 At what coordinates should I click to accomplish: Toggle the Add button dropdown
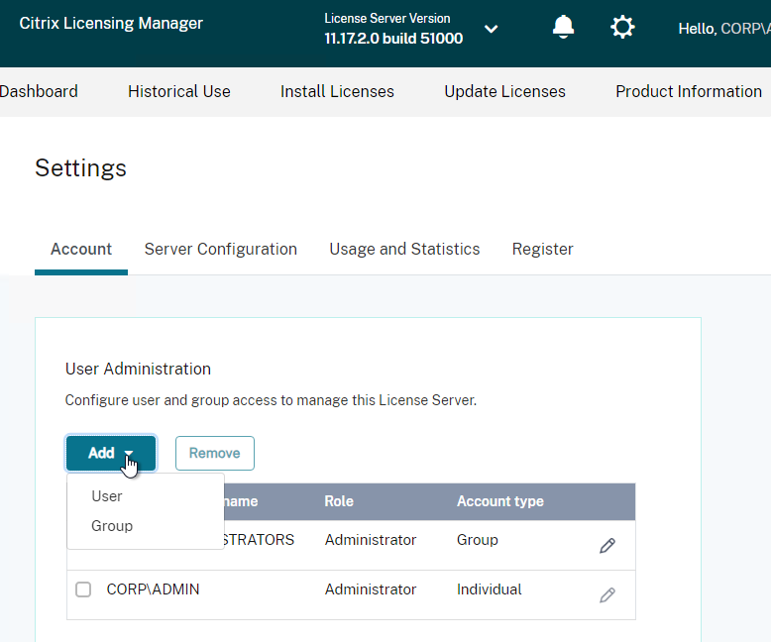click(111, 453)
